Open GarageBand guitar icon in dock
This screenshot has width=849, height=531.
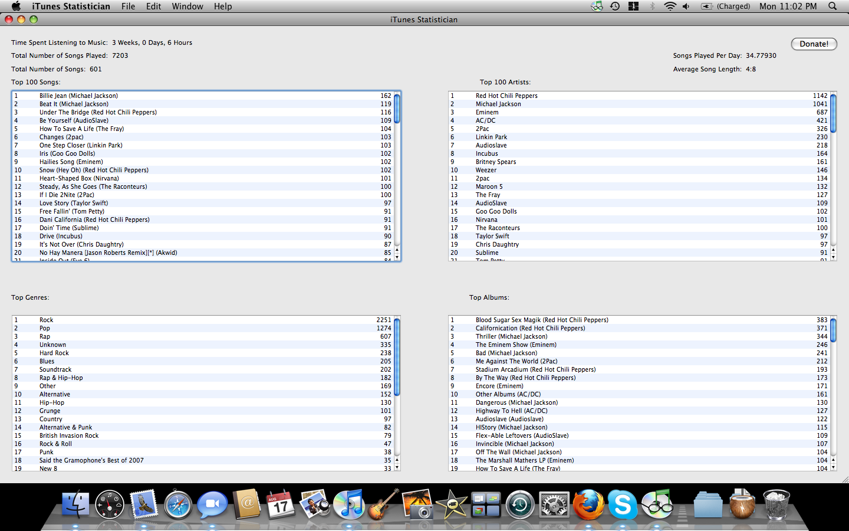(x=383, y=504)
